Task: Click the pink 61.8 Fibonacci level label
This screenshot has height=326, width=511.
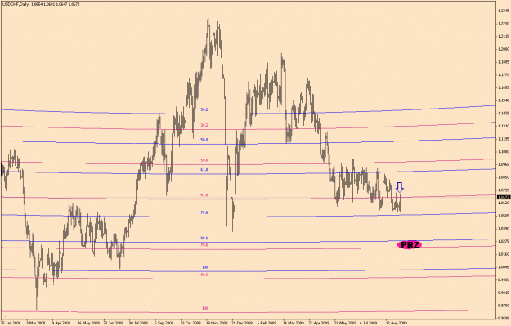Action: pos(204,194)
